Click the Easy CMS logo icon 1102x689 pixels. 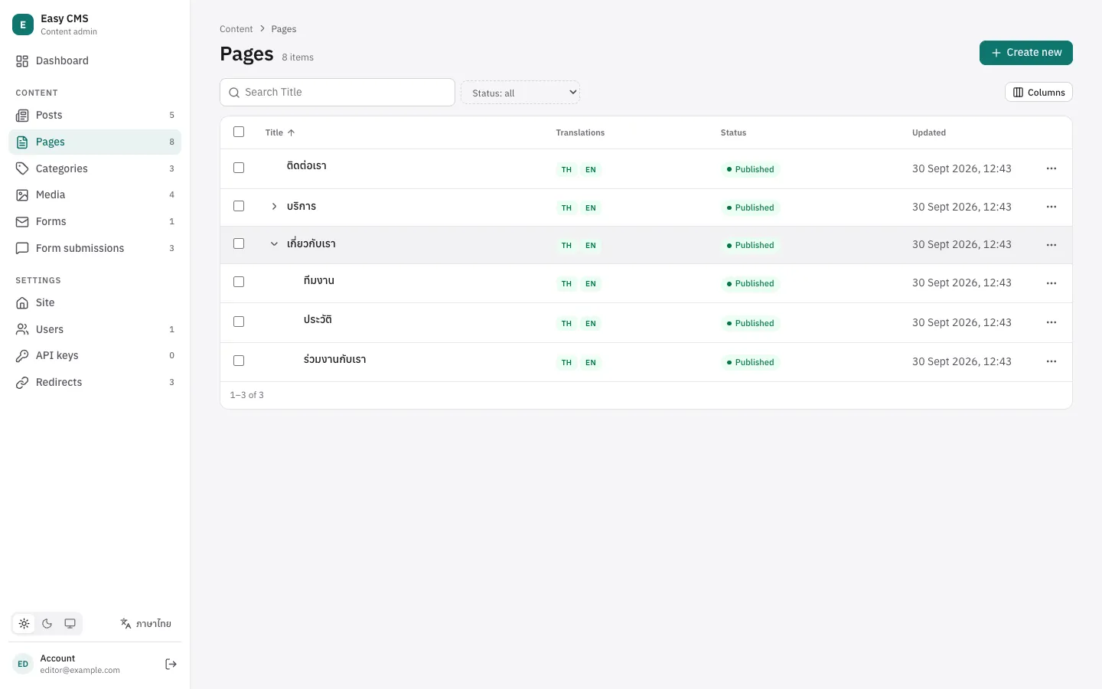pyautogui.click(x=23, y=24)
